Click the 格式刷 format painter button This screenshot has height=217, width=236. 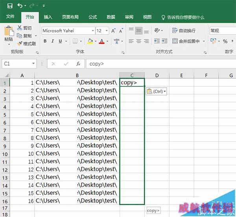[26, 44]
